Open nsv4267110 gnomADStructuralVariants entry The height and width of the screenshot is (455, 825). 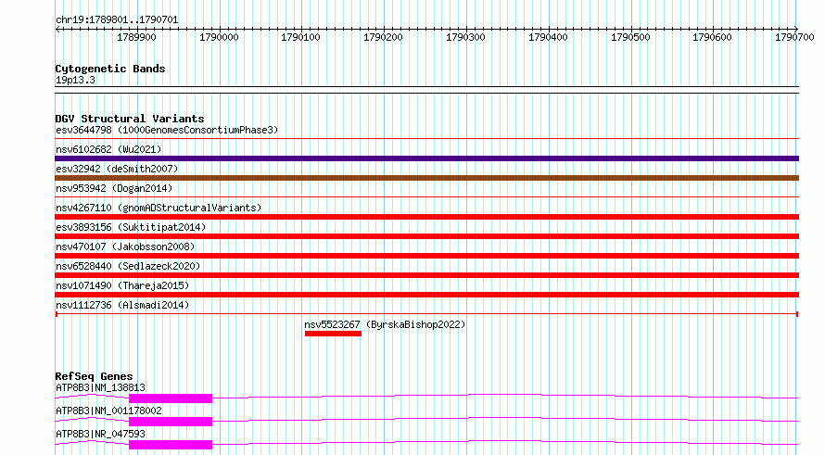(x=159, y=208)
